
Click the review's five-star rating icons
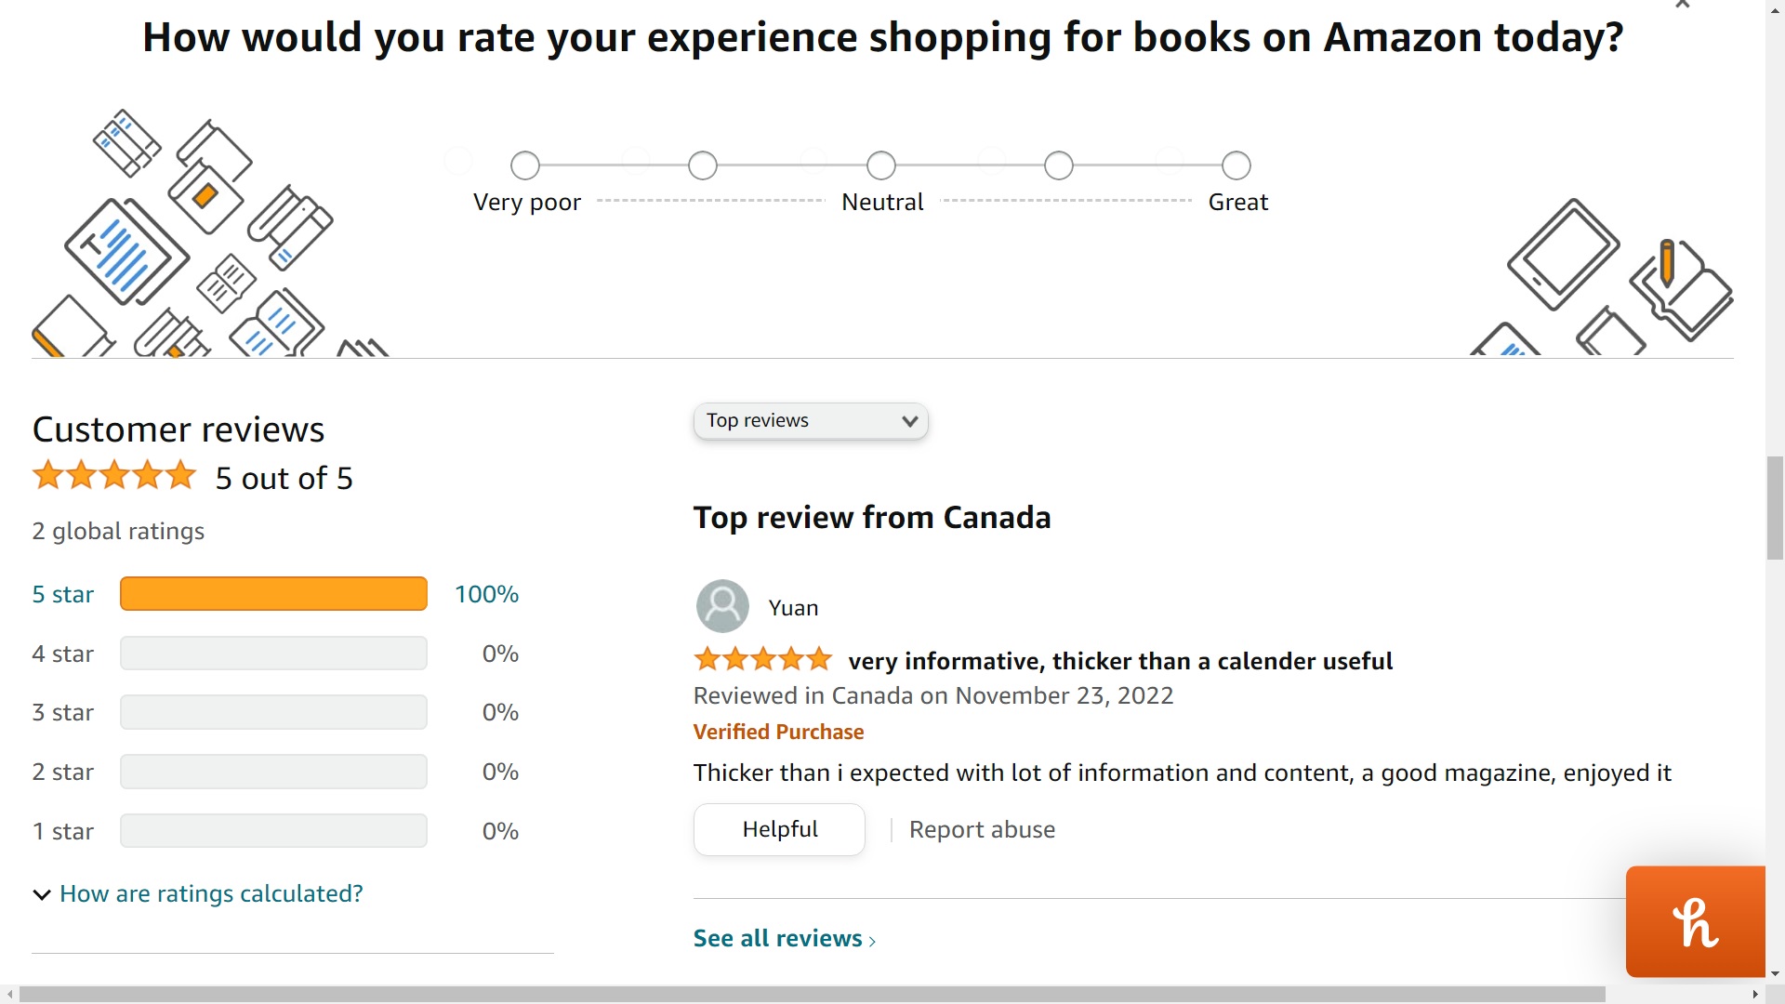(763, 660)
